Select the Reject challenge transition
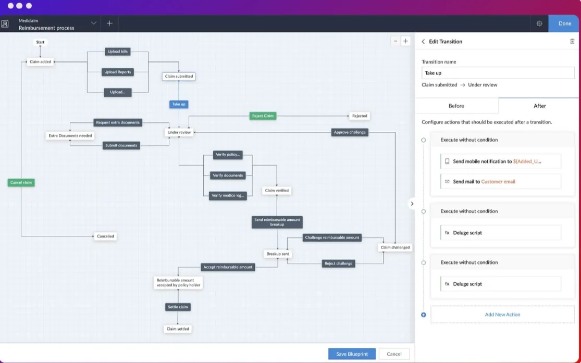The image size is (581, 363). tap(338, 264)
